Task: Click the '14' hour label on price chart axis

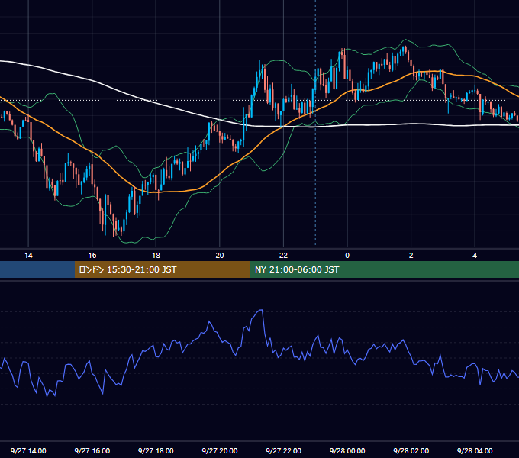Action: coord(28,256)
